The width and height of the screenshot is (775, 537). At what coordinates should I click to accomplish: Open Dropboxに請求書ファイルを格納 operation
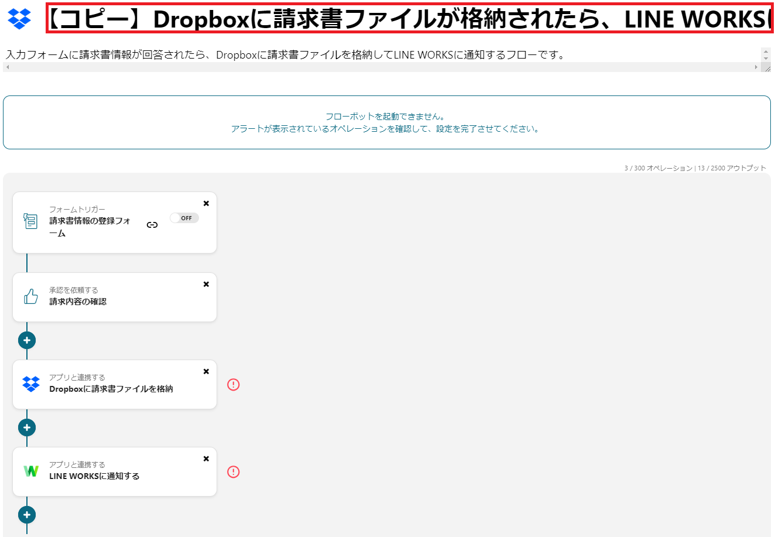tap(115, 384)
